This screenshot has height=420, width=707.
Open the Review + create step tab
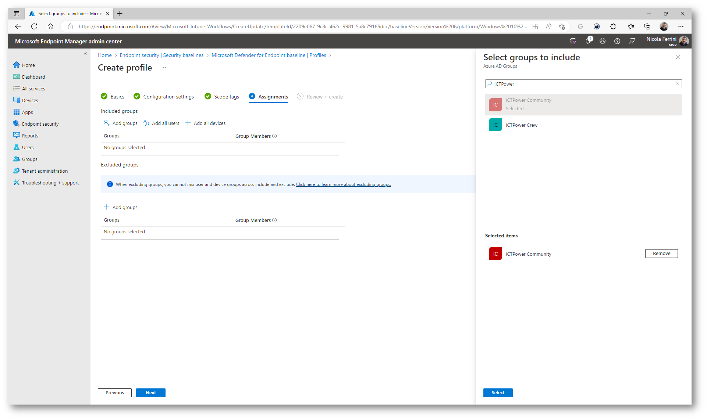tap(320, 97)
